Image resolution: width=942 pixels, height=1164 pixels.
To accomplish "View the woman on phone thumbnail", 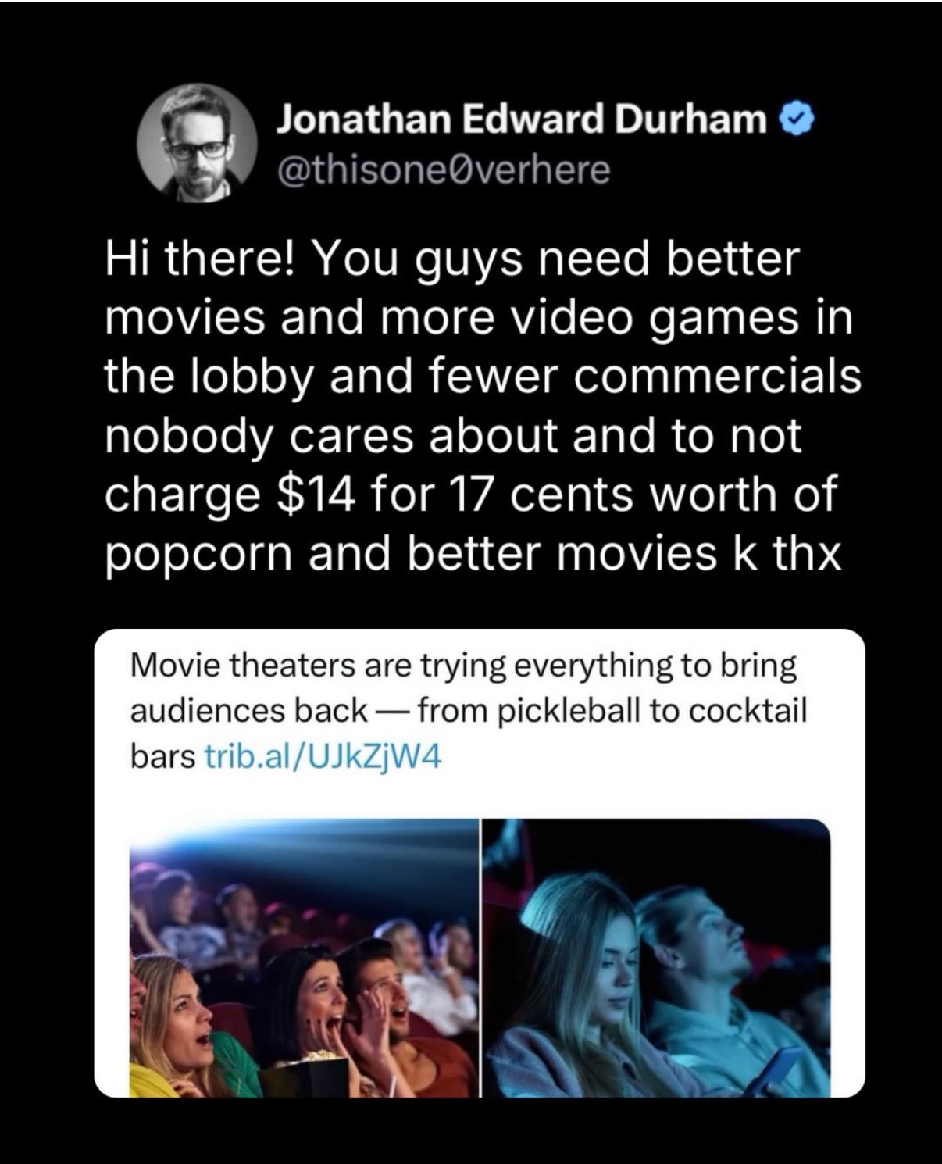I will point(656,958).
